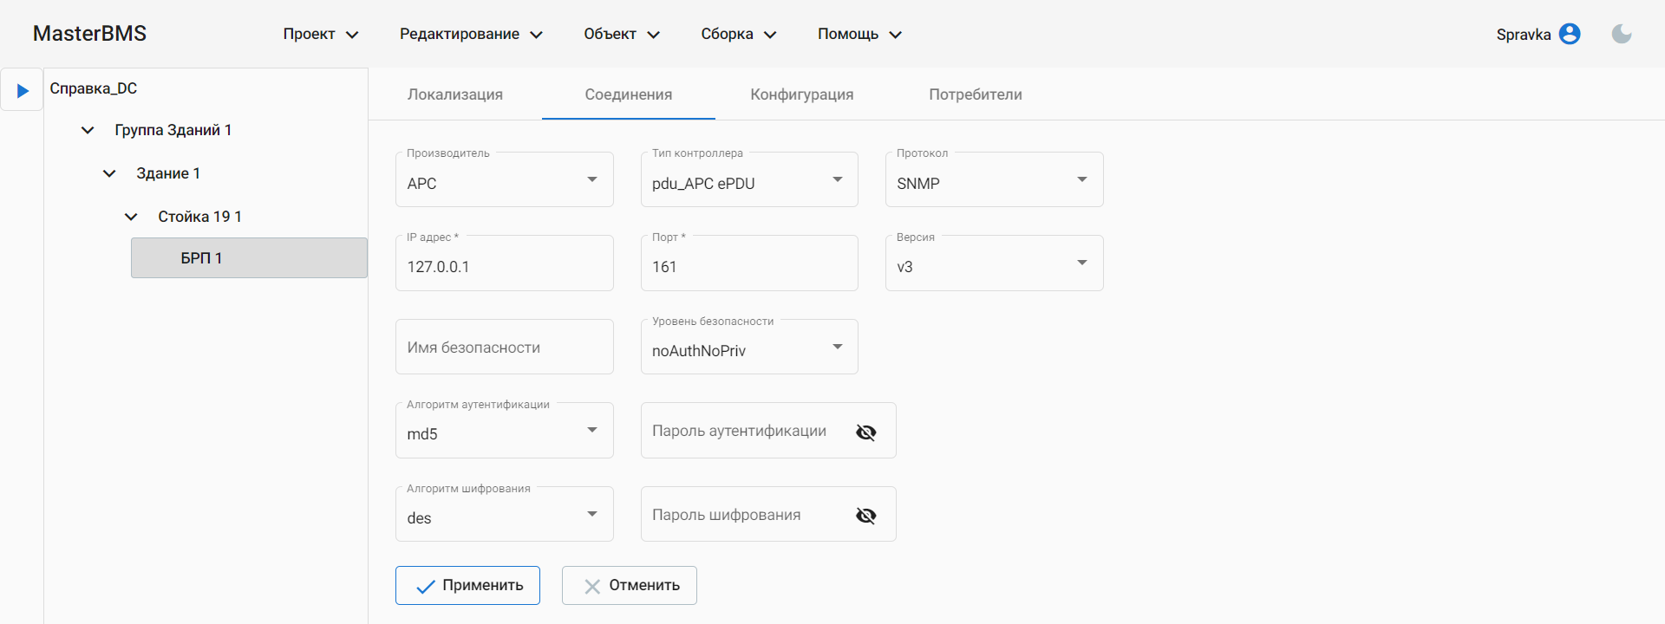Show the authentication password via eye icon
Screen dimensions: 1665x624
(865, 432)
